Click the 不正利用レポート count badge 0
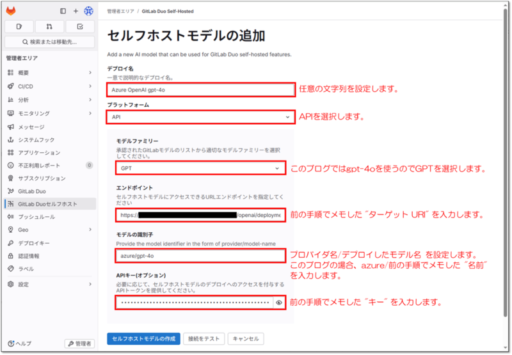This screenshot has height=355, width=512. point(89,166)
